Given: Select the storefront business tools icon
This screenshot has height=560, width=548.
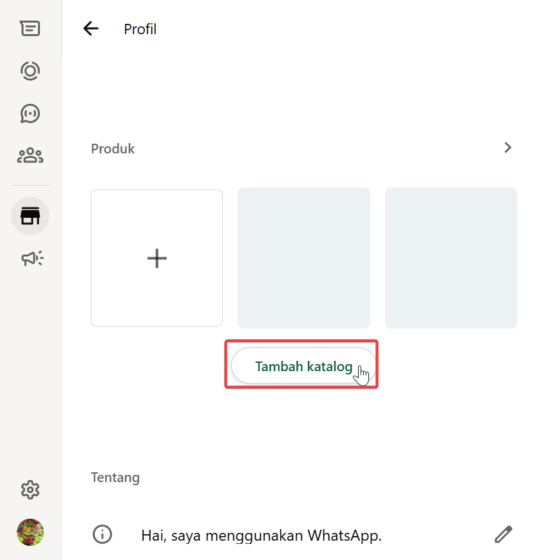Looking at the screenshot, I should tap(30, 216).
